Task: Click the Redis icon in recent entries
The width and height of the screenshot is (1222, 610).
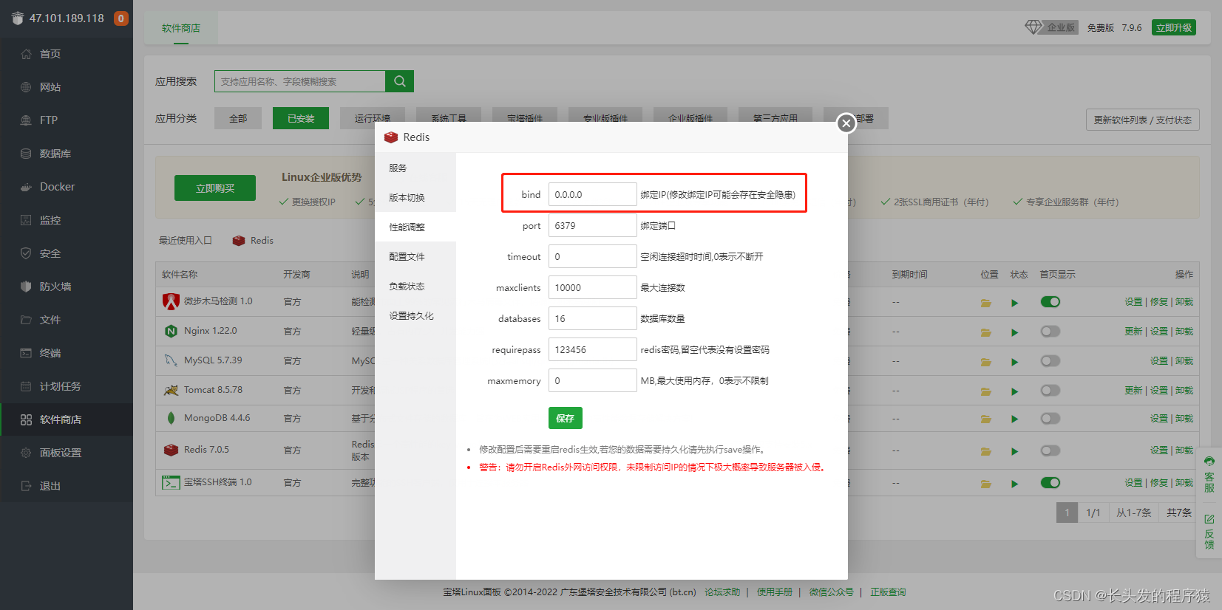Action: point(239,241)
